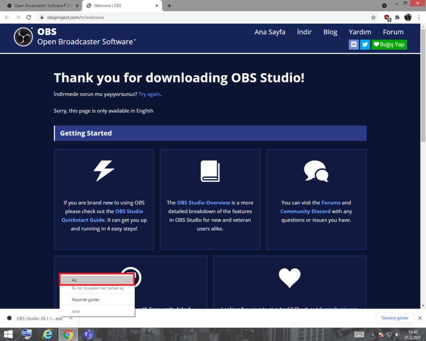Follow the Forums link
This screenshot has width=426, height=341.
[x=331, y=203]
